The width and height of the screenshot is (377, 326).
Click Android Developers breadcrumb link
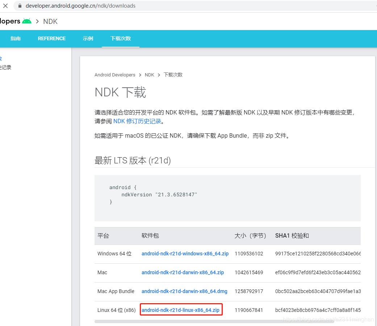[x=115, y=75]
